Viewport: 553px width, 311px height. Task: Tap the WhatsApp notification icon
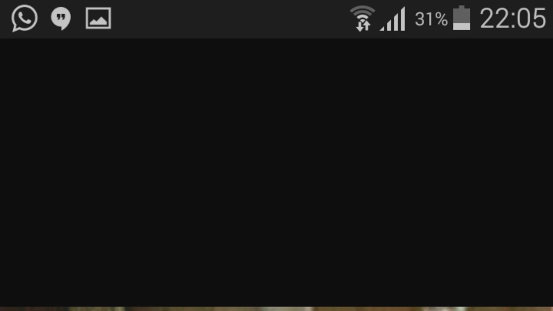[x=24, y=18]
